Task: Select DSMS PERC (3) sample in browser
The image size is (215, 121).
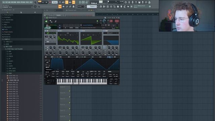Action: 14,80
